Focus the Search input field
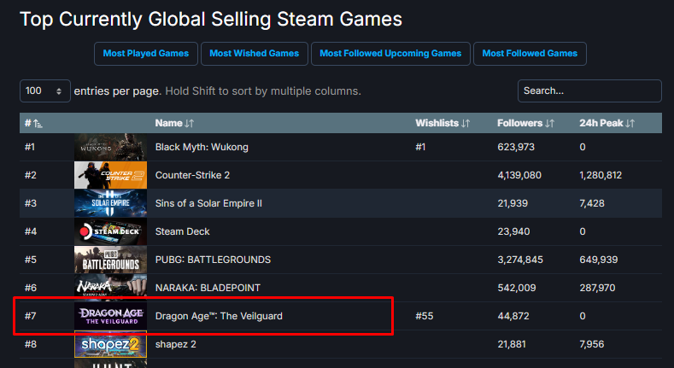Image resolution: width=674 pixels, height=368 pixels. (589, 91)
